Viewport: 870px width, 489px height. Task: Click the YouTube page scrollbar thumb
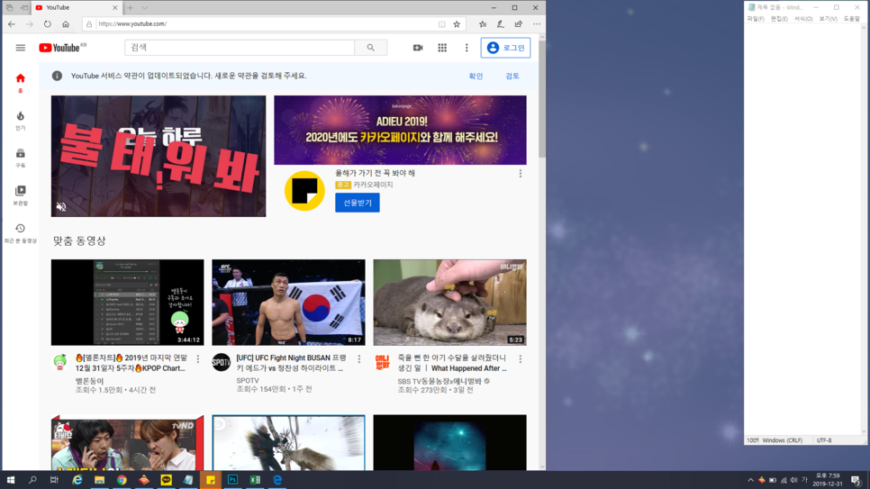[x=542, y=99]
